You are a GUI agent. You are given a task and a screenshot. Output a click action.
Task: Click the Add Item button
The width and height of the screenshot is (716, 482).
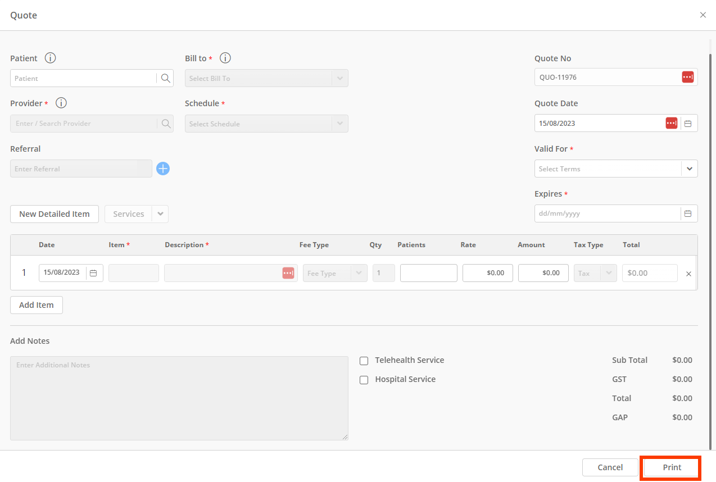[37, 305]
